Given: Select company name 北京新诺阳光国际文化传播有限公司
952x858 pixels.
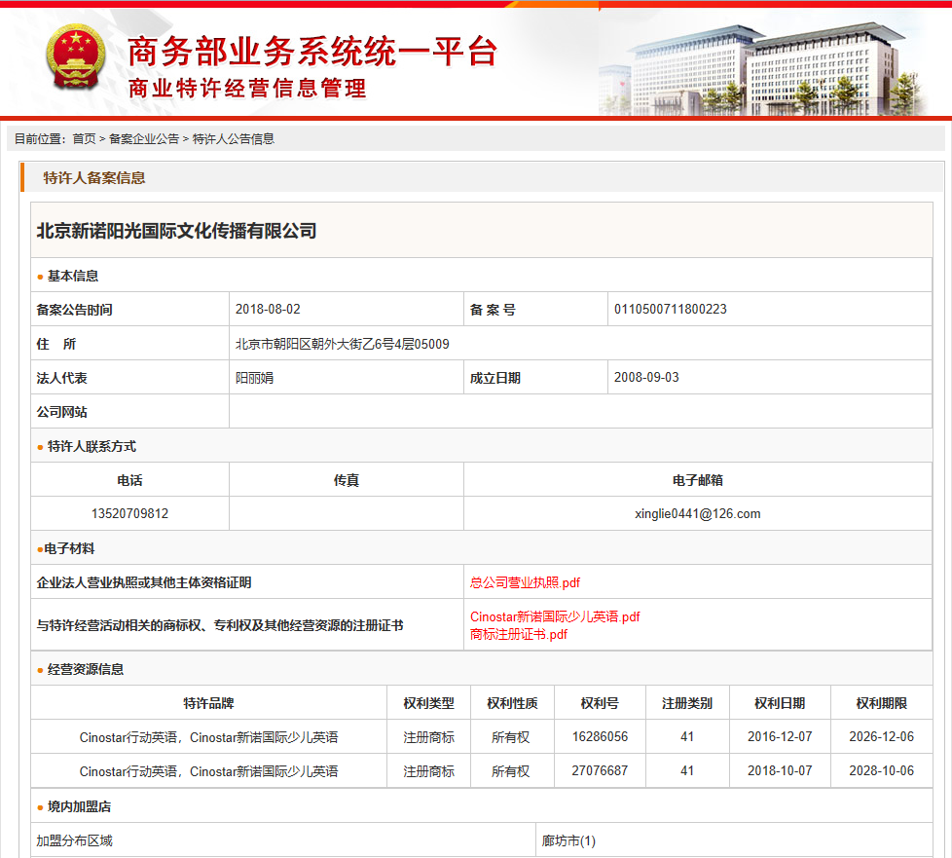Looking at the screenshot, I should 177,231.
